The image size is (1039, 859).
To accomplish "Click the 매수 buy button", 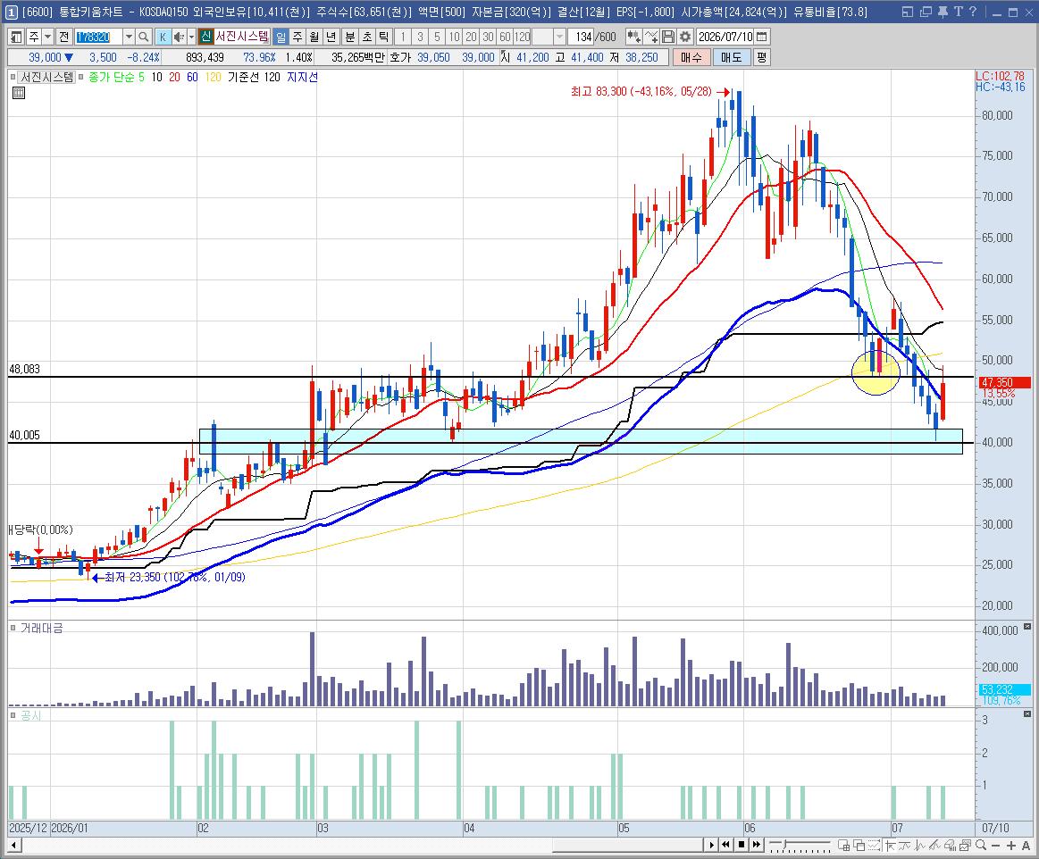I will coord(691,58).
